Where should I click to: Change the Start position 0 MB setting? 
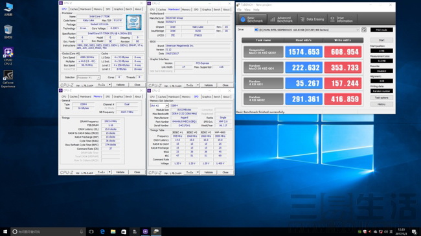[x=381, y=50]
